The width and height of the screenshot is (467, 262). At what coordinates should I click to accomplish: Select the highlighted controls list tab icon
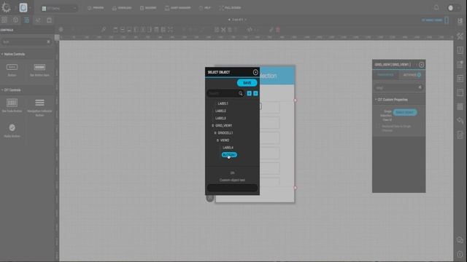26,20
